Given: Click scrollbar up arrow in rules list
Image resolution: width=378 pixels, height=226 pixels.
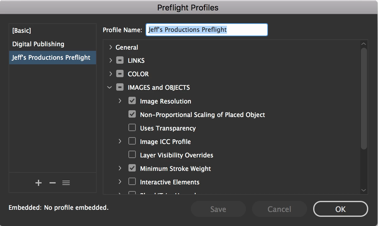Looking at the screenshot, I should (x=364, y=44).
